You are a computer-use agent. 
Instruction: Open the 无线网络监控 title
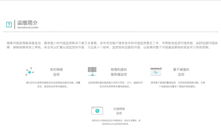click(x=119, y=111)
